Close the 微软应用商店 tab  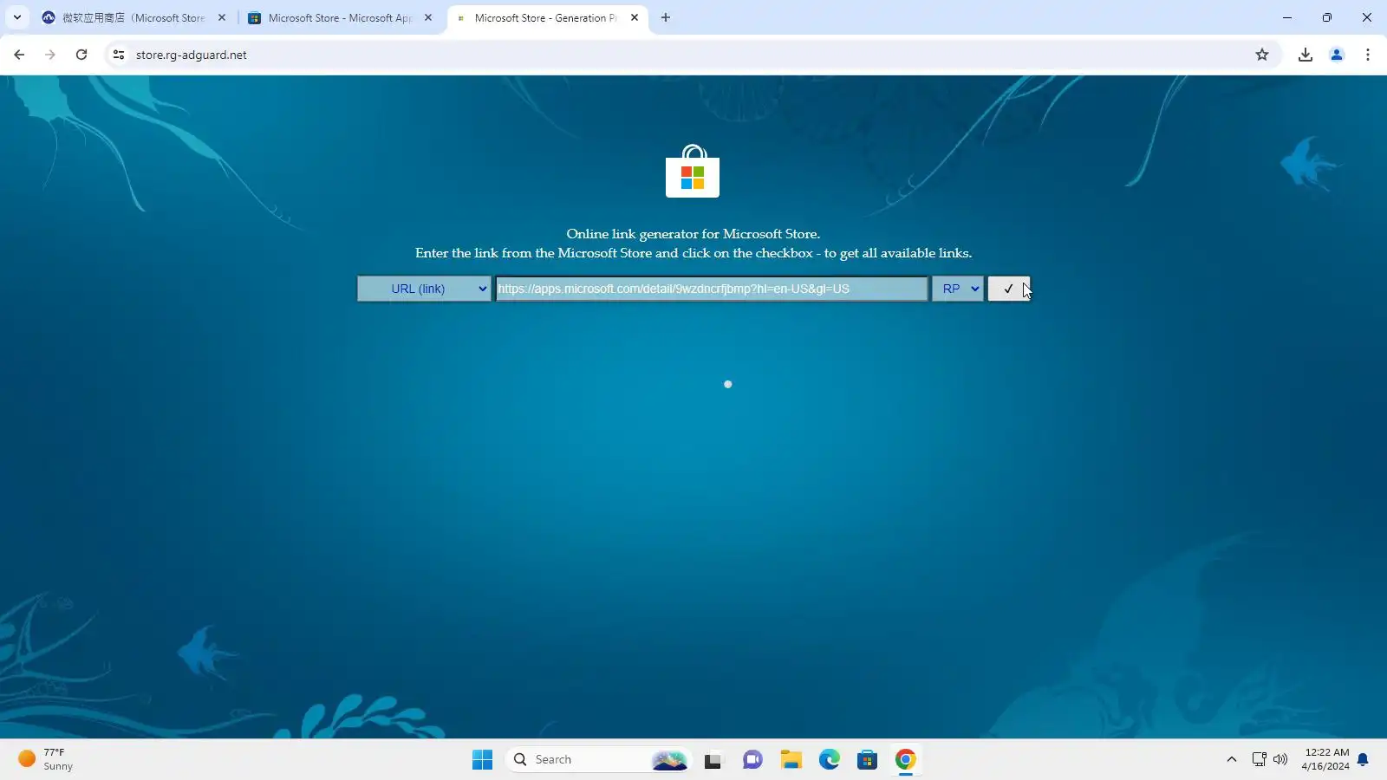(222, 17)
